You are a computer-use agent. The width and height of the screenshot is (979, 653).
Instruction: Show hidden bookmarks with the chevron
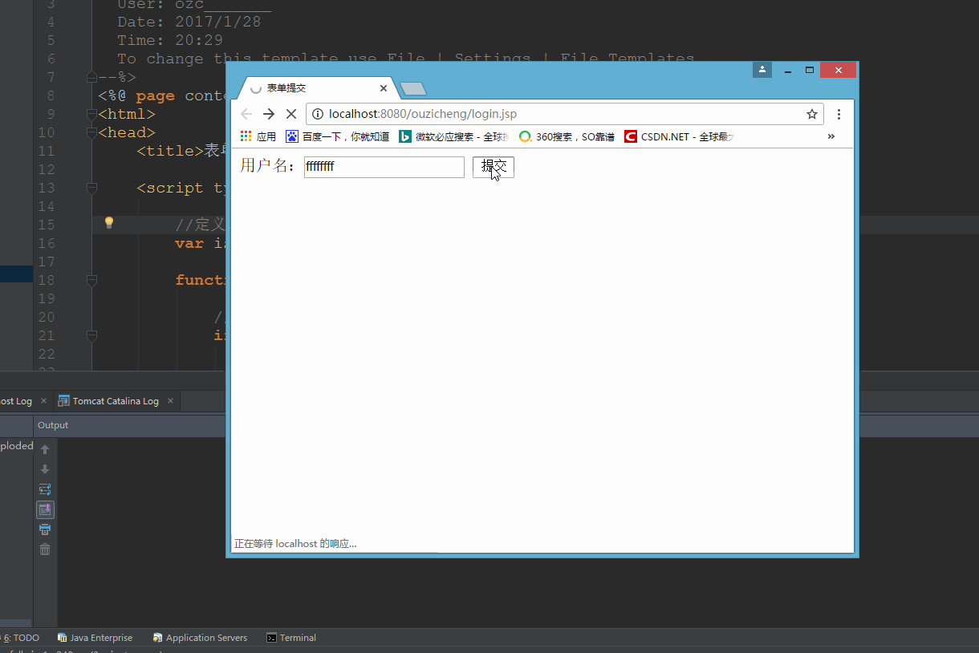[831, 137]
